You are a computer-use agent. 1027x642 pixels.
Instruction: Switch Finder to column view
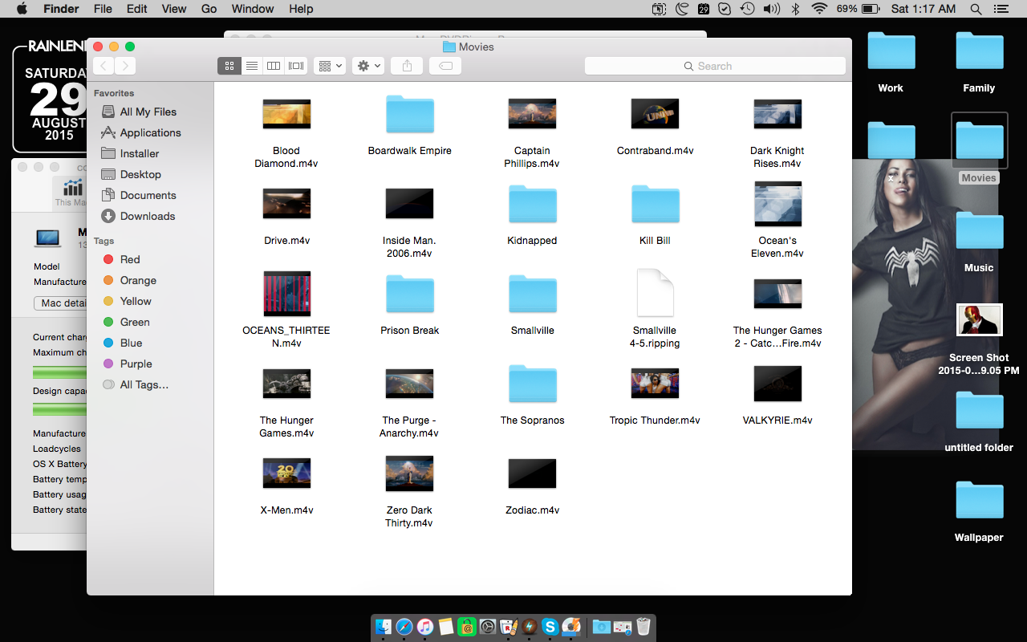(274, 66)
